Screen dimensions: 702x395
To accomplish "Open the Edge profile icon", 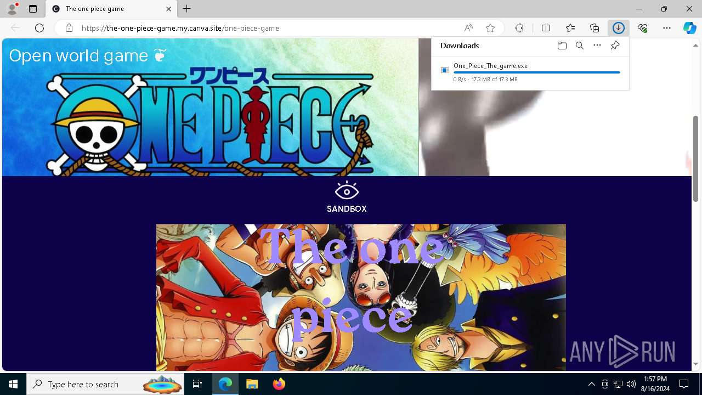I will [x=12, y=9].
